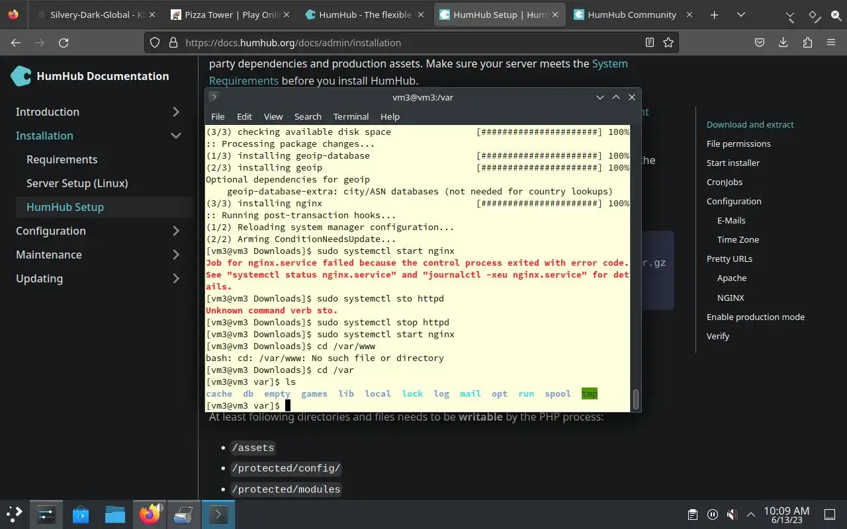
Task: Click Firefox icon in taskbar
Action: tap(150, 514)
